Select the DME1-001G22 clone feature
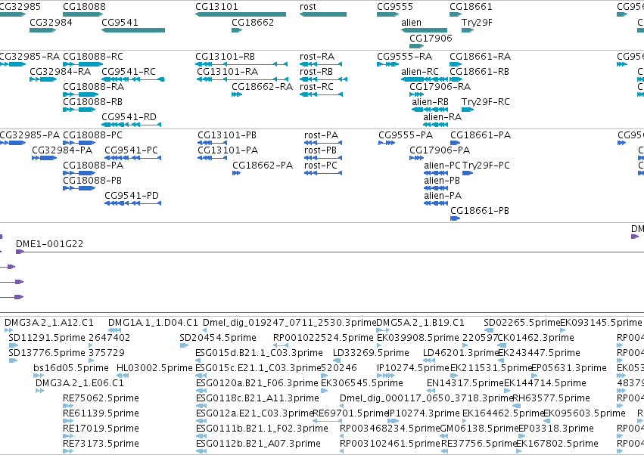The width and height of the screenshot is (644, 455). 49,243
